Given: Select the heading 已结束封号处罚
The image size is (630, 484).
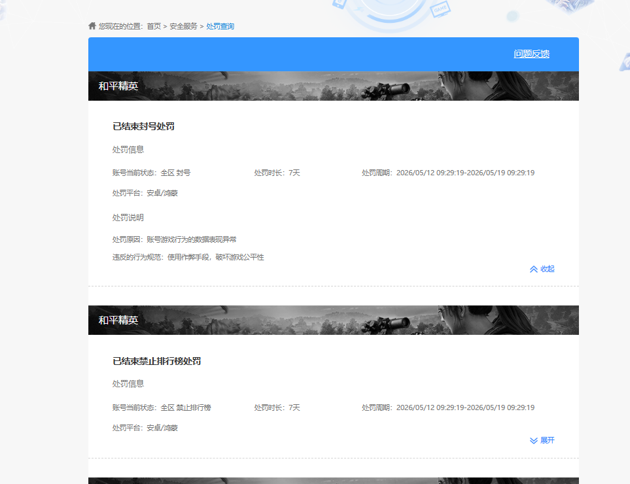Looking at the screenshot, I should pyautogui.click(x=143, y=126).
